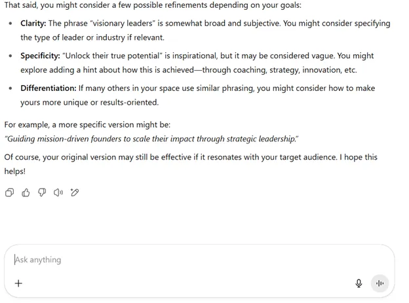Open edit in canvas pencil icon
The width and height of the screenshot is (409, 303).
[x=75, y=192]
